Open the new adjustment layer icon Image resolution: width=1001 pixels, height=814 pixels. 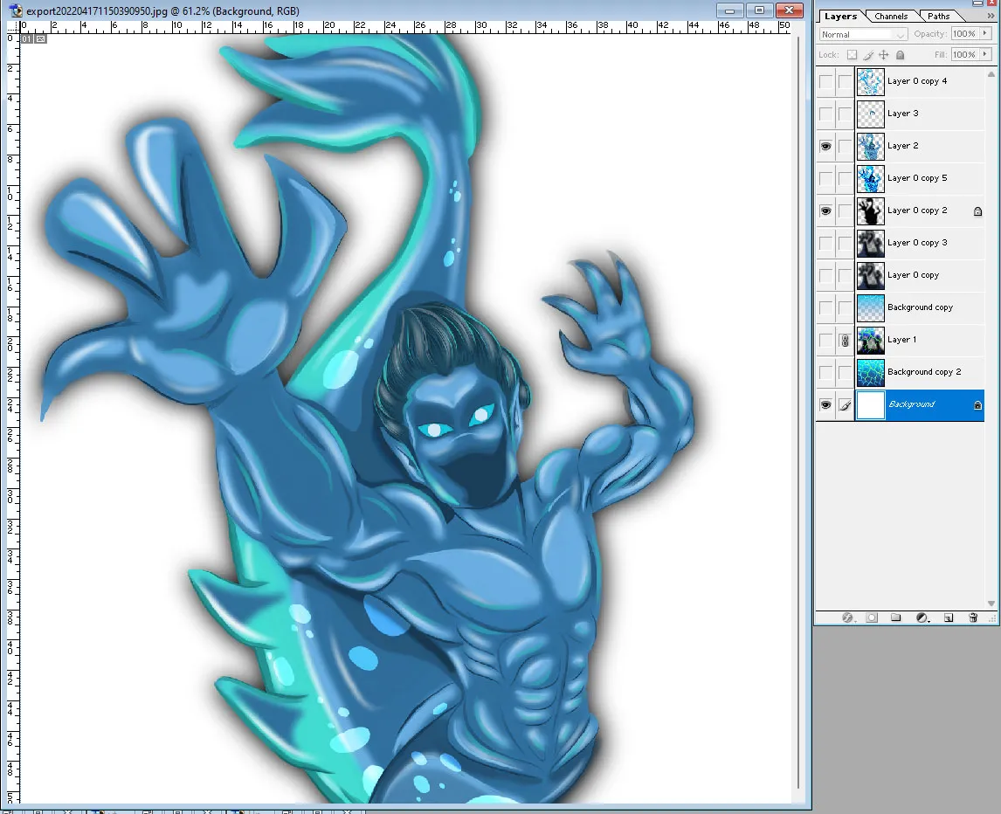922,617
